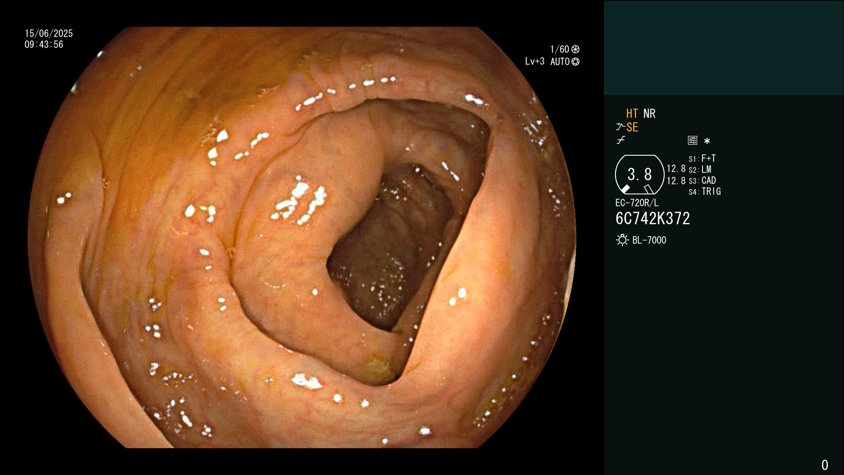
Task: Click the image counter 0 at bottom right
Action: coord(825,465)
